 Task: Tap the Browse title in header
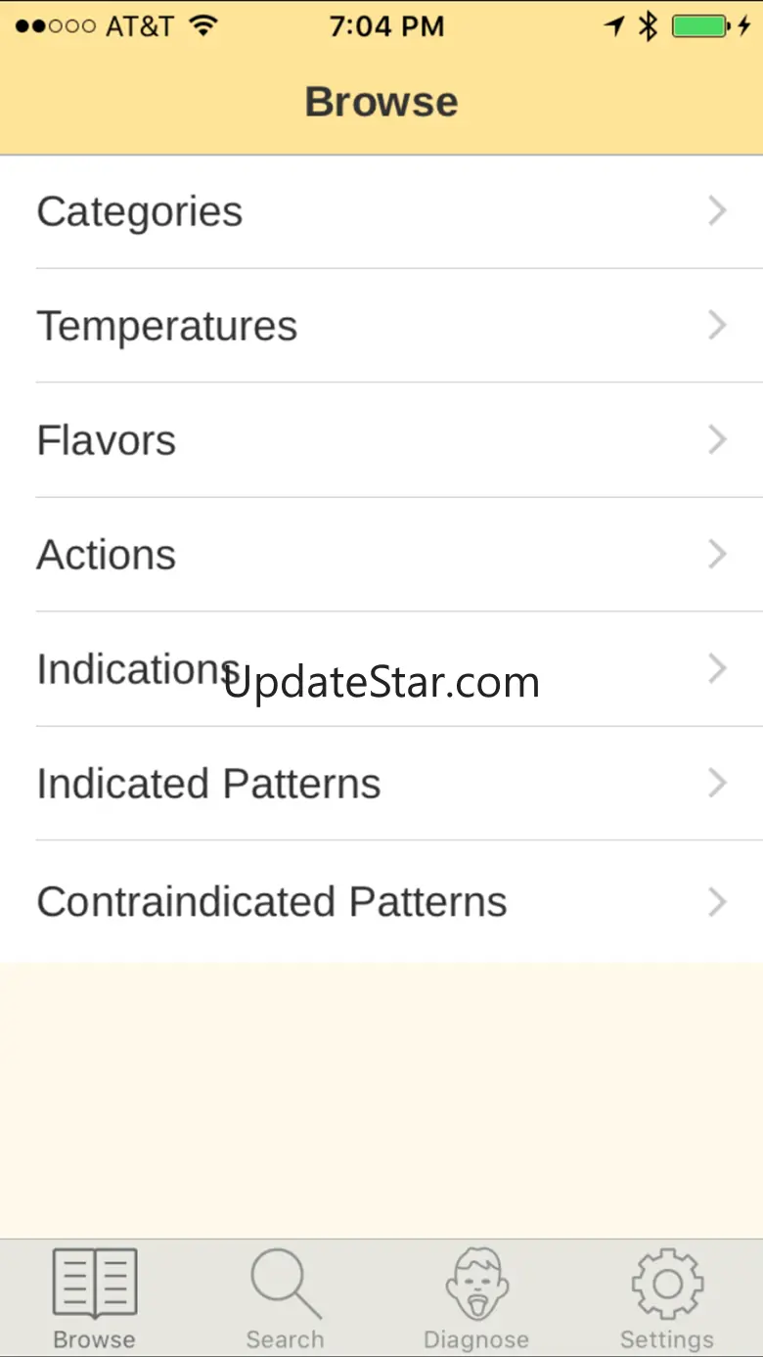[x=381, y=102]
